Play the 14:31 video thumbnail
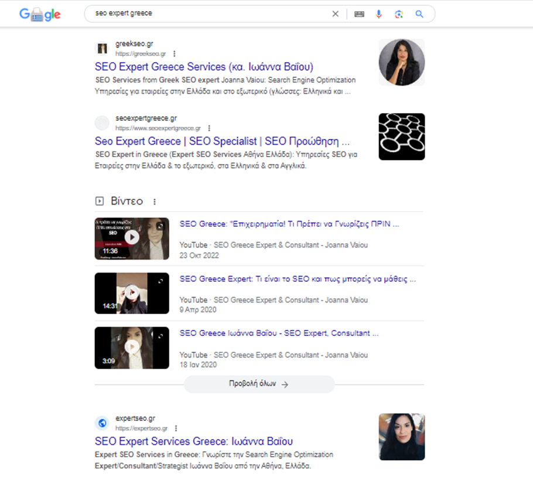533x483 pixels. click(132, 293)
